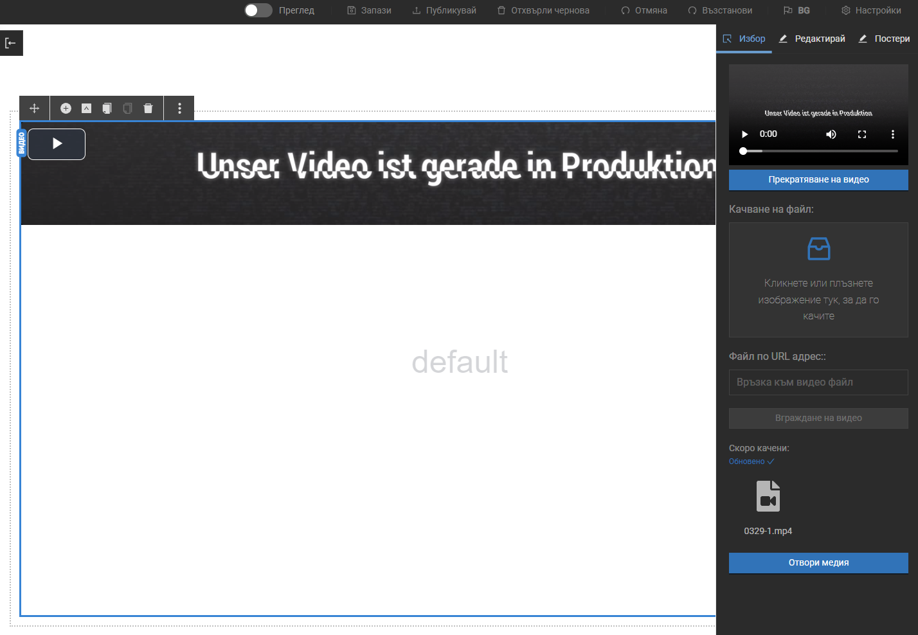Click the move handle icon in block toolbar
This screenshot has width=918, height=635.
pos(35,109)
